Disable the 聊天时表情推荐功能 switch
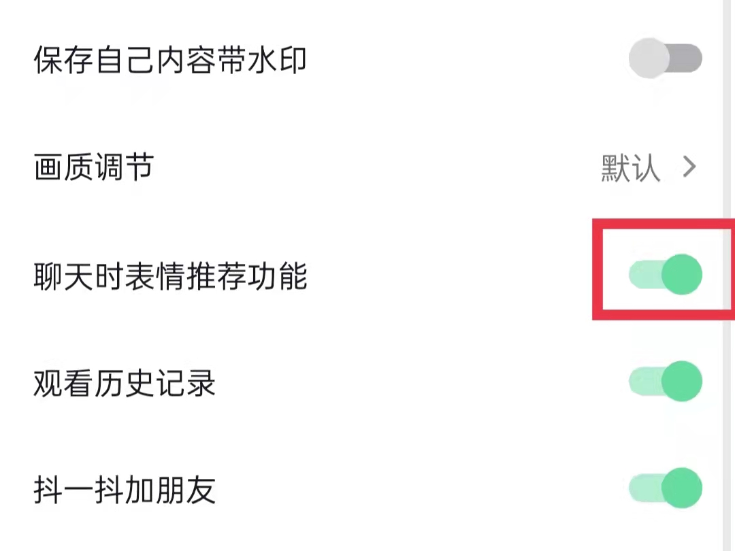Viewport: 735px width, 551px height. coord(665,275)
